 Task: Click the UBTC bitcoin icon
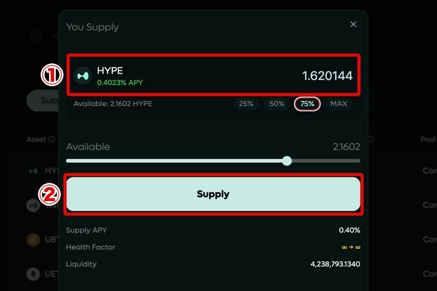point(33,240)
